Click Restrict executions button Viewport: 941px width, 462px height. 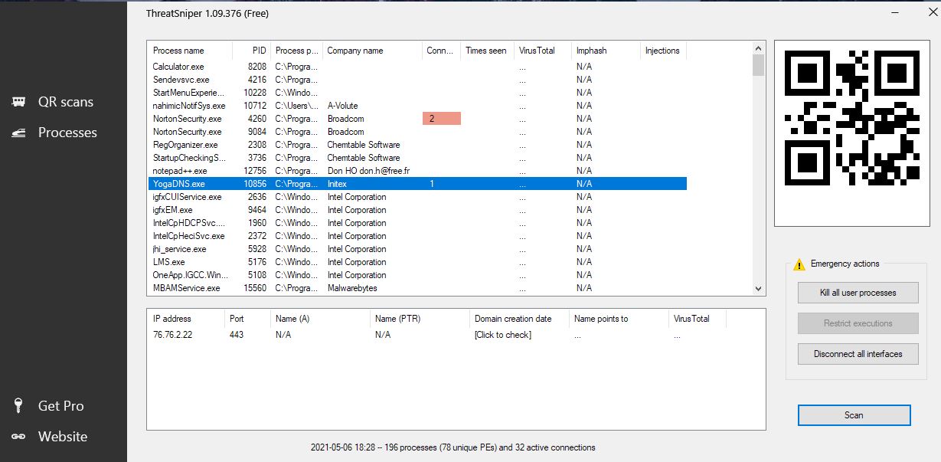(x=858, y=323)
